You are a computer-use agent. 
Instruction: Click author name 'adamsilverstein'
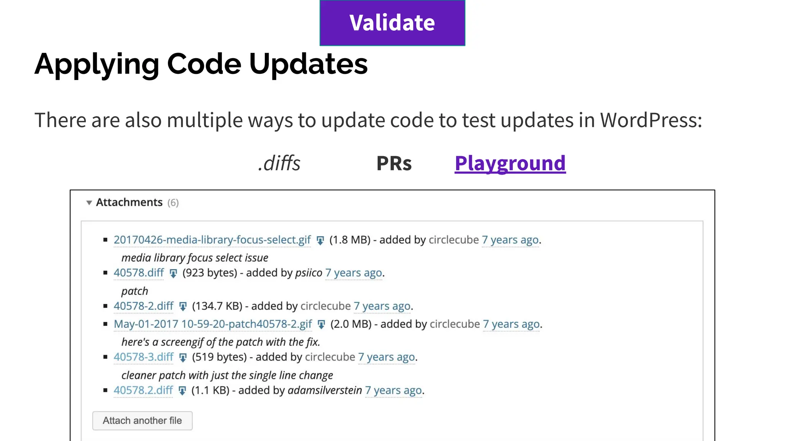(x=325, y=390)
